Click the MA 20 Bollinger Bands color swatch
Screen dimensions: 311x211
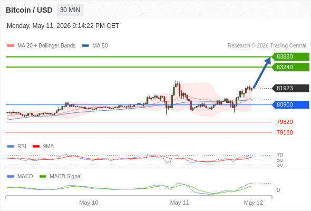pos(11,46)
